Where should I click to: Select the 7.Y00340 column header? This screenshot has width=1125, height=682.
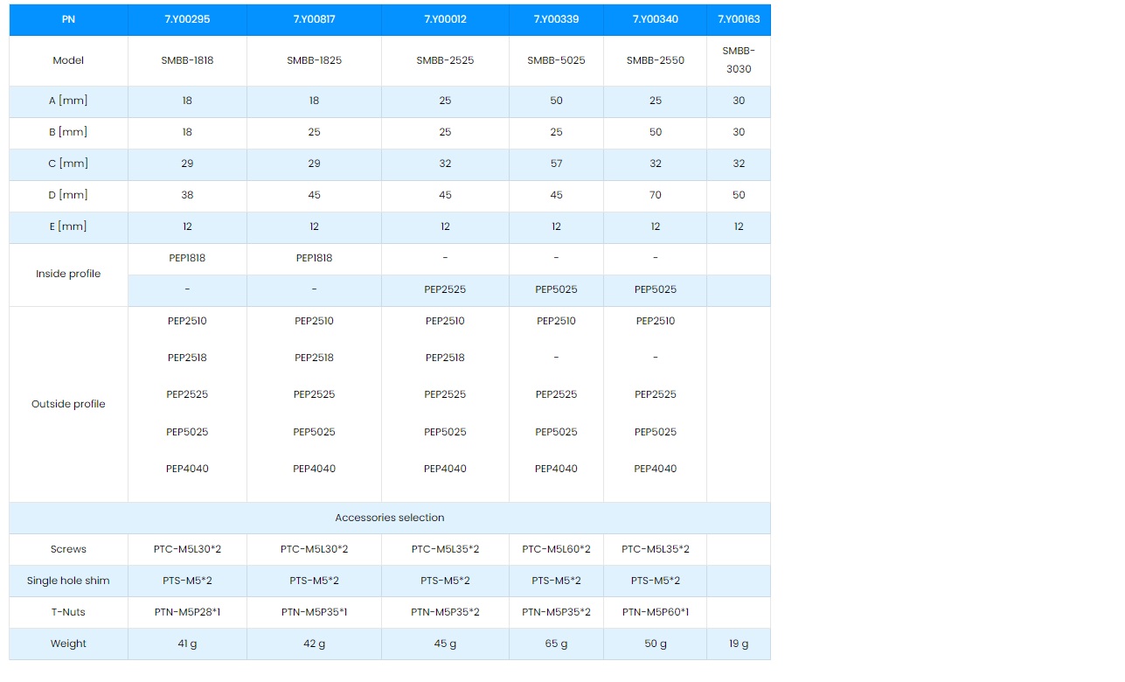(x=655, y=19)
